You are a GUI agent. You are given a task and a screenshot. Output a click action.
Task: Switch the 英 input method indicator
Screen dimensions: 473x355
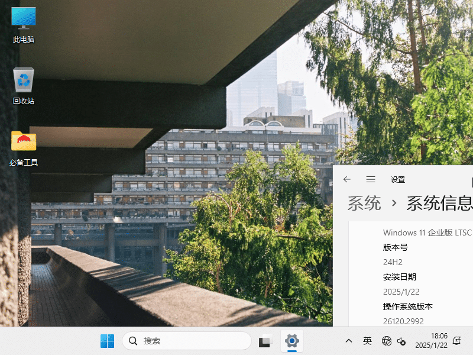click(367, 341)
